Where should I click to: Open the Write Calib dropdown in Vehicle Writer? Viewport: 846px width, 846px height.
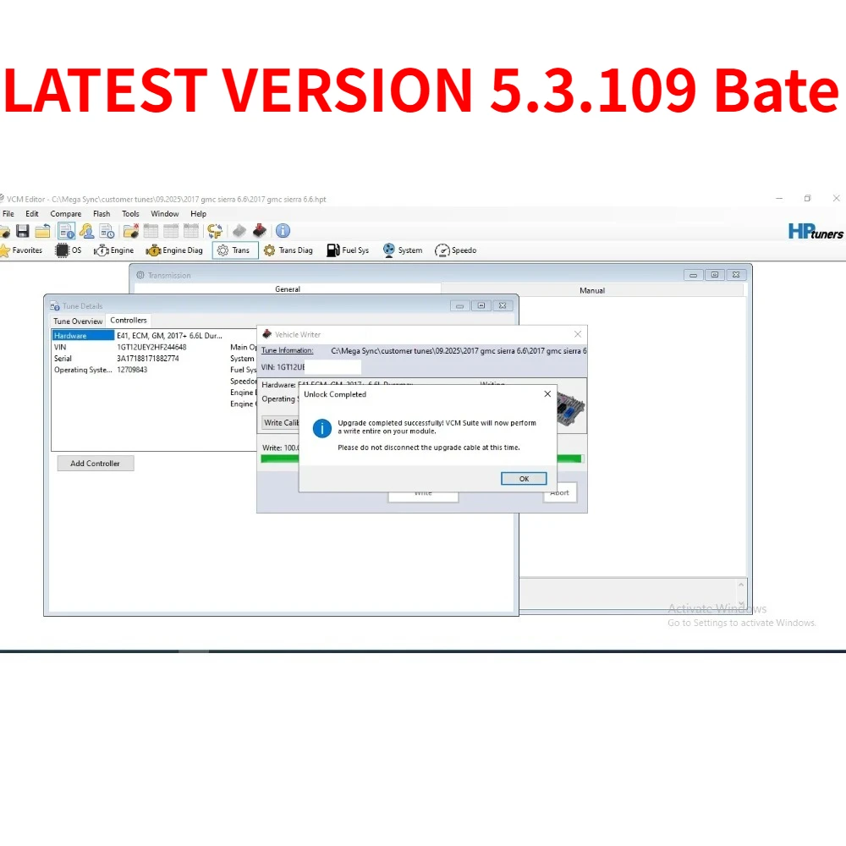[x=281, y=422]
